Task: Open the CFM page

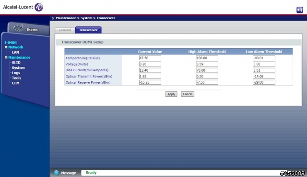Action: (16, 83)
